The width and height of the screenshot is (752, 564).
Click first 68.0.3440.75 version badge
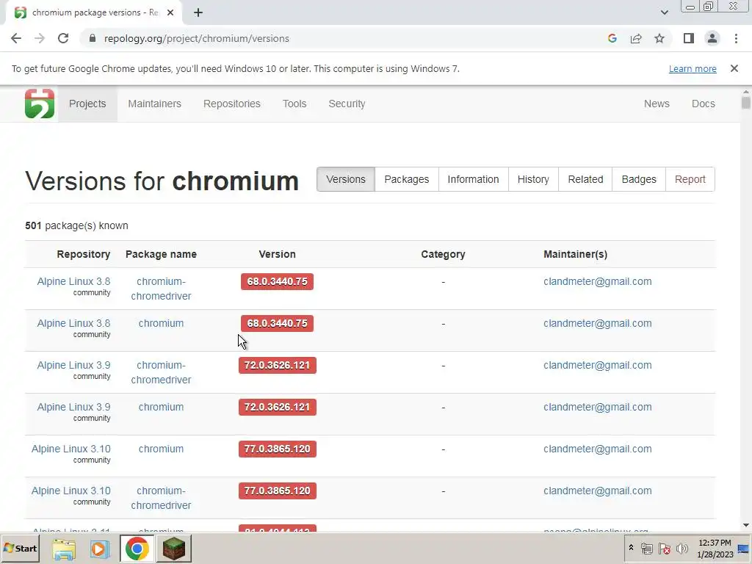pos(277,281)
